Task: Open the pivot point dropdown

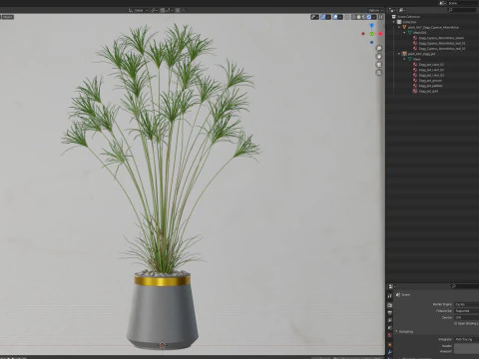Action: click(x=154, y=10)
